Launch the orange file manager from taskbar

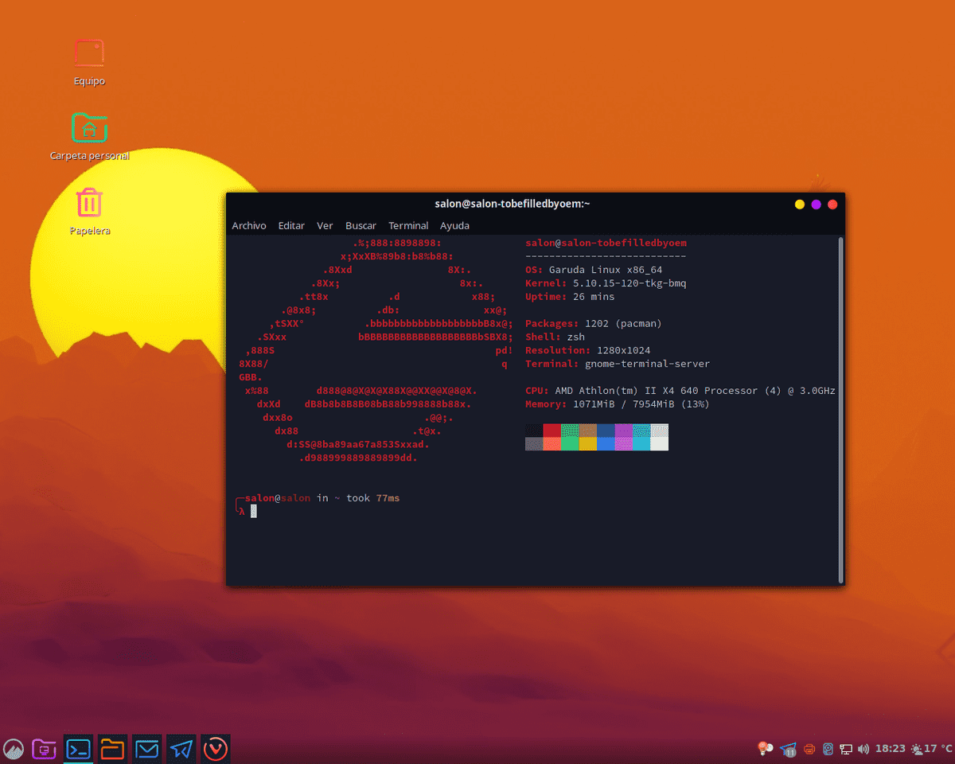click(x=112, y=749)
